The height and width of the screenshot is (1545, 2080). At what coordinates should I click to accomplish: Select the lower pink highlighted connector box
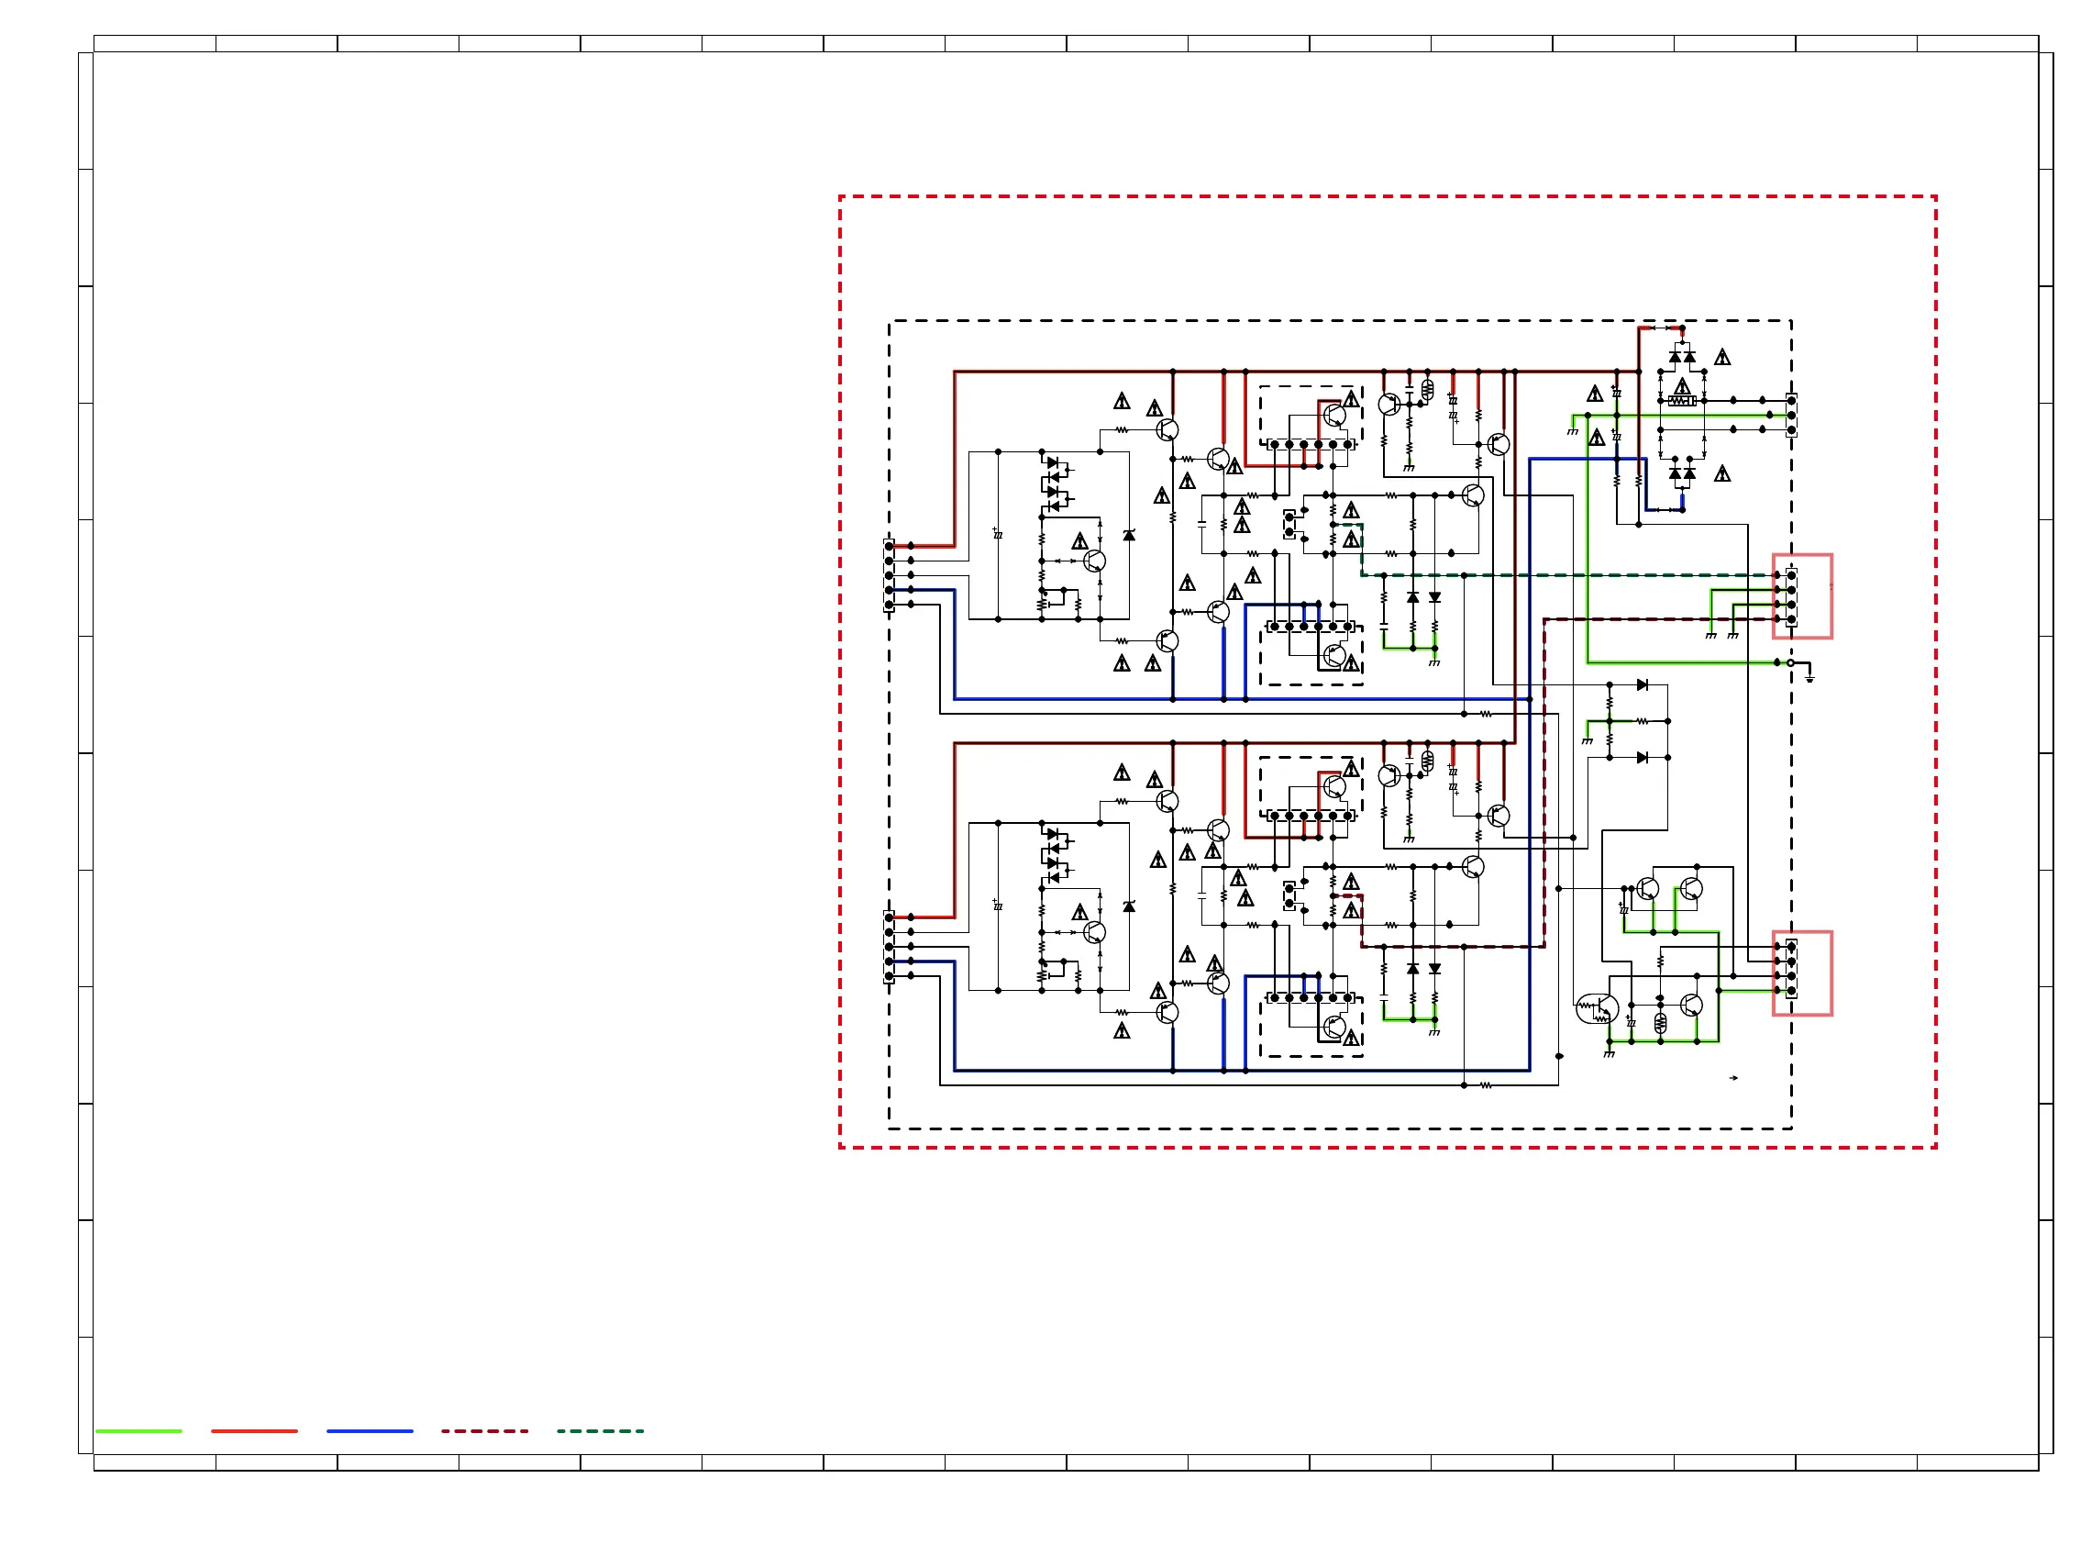click(x=1802, y=973)
